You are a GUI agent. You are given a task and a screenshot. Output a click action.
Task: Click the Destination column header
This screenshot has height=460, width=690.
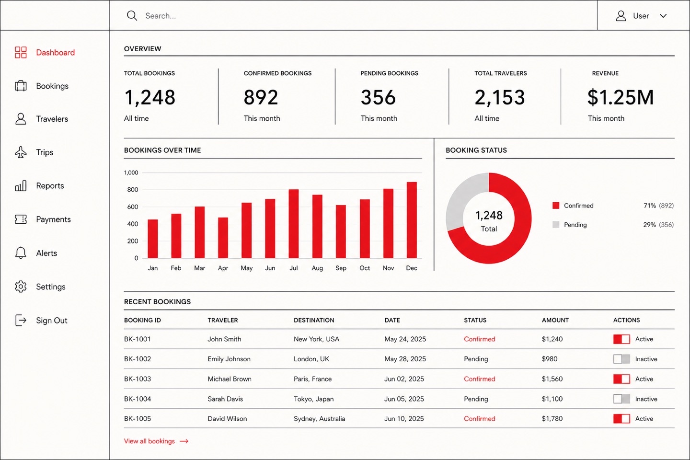(x=314, y=320)
